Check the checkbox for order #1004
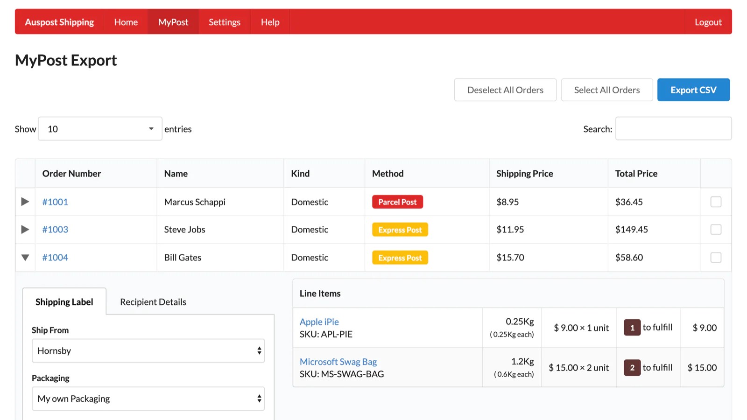This screenshot has height=420, width=747. click(715, 257)
